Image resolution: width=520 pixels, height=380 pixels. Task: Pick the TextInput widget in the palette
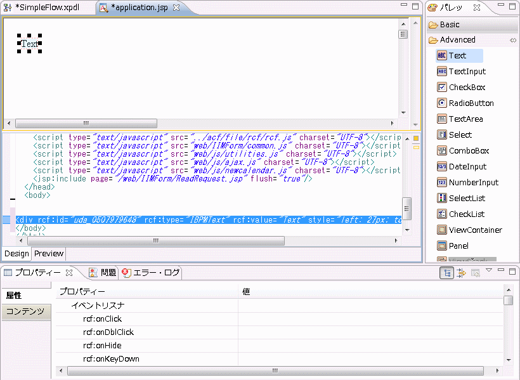(x=467, y=72)
